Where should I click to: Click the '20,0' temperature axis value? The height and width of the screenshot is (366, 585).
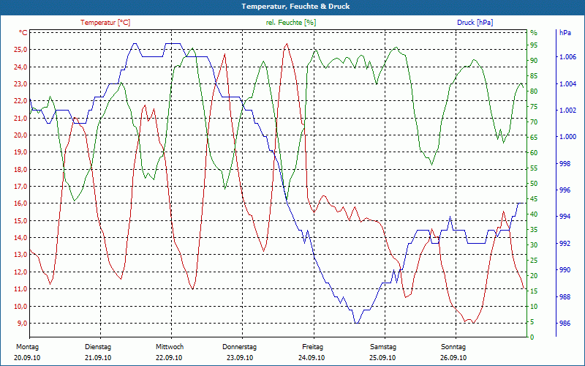coord(21,135)
